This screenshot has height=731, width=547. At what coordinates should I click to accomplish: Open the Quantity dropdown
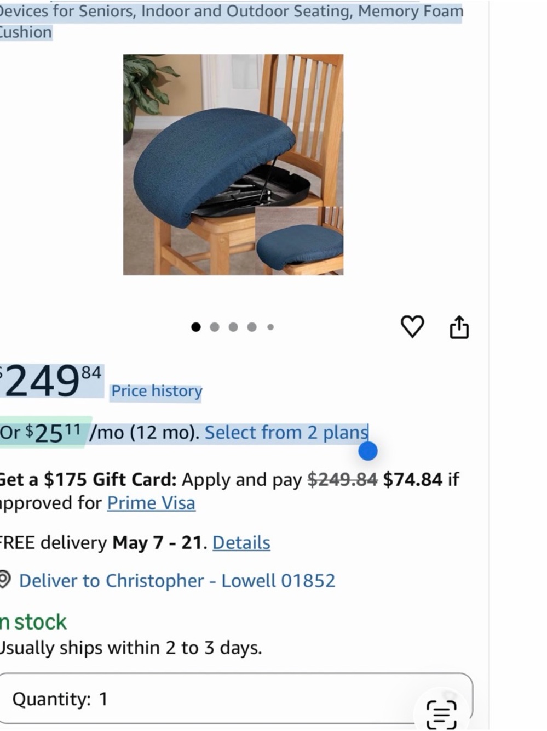pyautogui.click(x=235, y=699)
